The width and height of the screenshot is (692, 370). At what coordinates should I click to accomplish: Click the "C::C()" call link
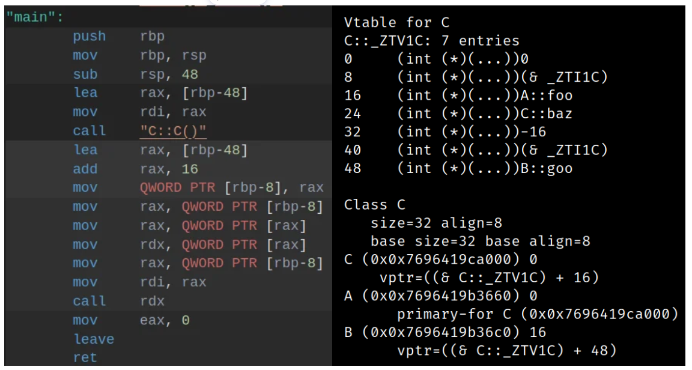(x=173, y=131)
